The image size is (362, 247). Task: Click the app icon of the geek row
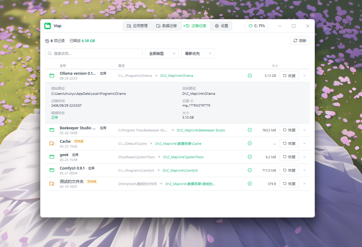click(52, 157)
